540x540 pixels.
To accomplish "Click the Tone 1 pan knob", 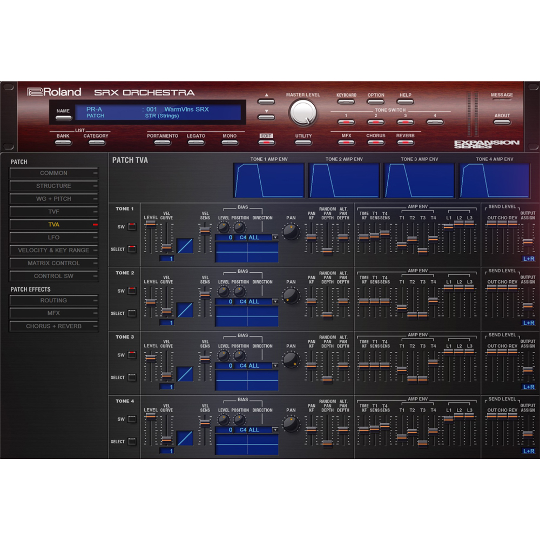I will (291, 232).
